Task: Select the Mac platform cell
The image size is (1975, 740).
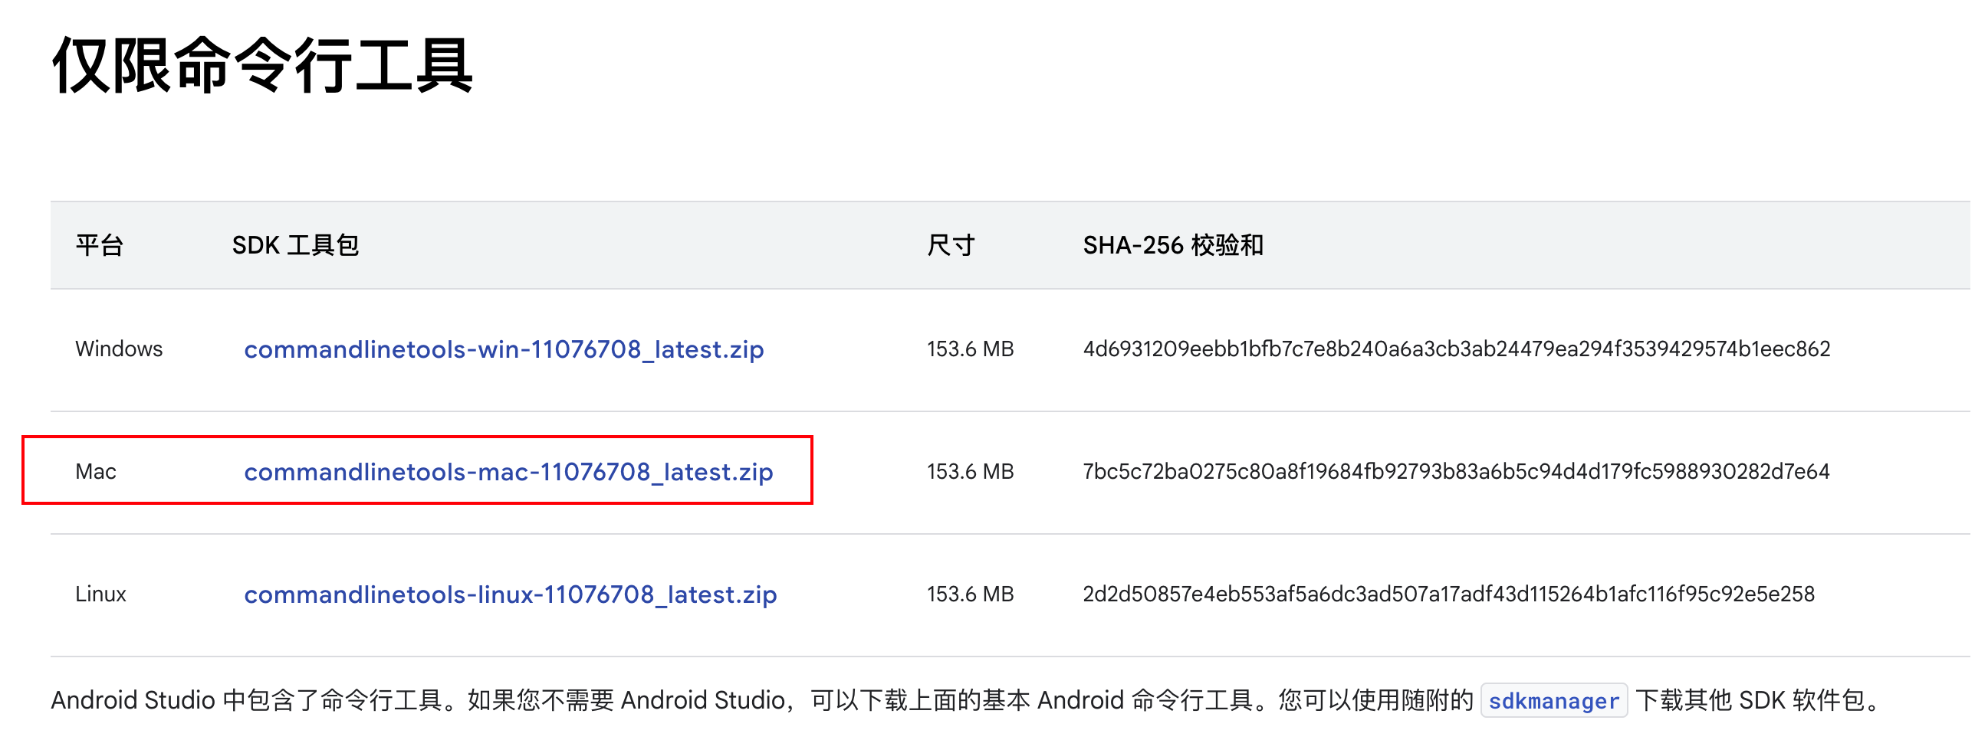Action: tap(96, 472)
